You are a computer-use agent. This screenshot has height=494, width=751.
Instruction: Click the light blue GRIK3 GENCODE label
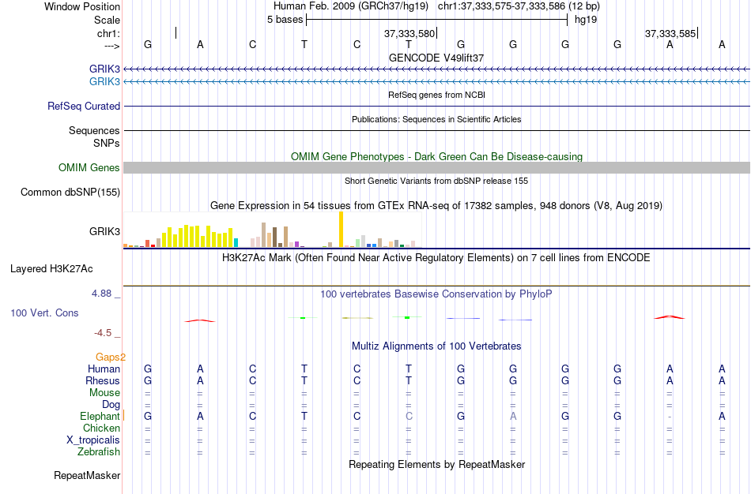(104, 81)
